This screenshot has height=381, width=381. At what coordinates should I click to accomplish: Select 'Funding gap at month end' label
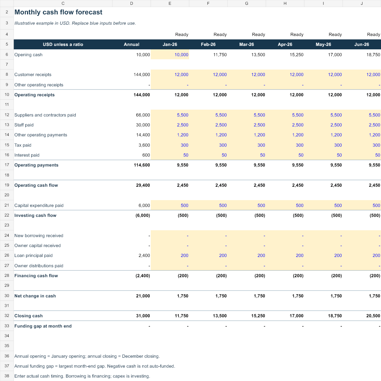point(63,326)
